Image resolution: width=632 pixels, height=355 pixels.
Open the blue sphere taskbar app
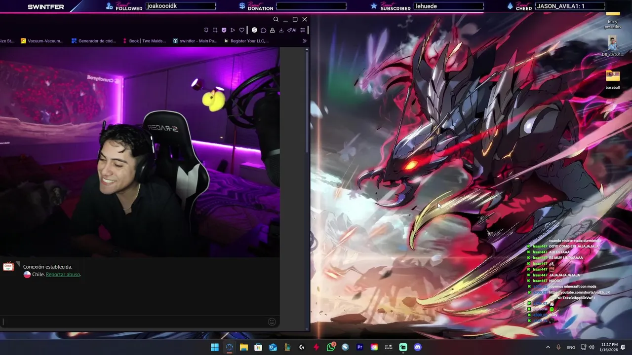[x=345, y=347]
